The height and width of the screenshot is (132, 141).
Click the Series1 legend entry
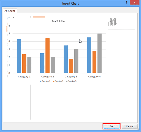click(45, 81)
